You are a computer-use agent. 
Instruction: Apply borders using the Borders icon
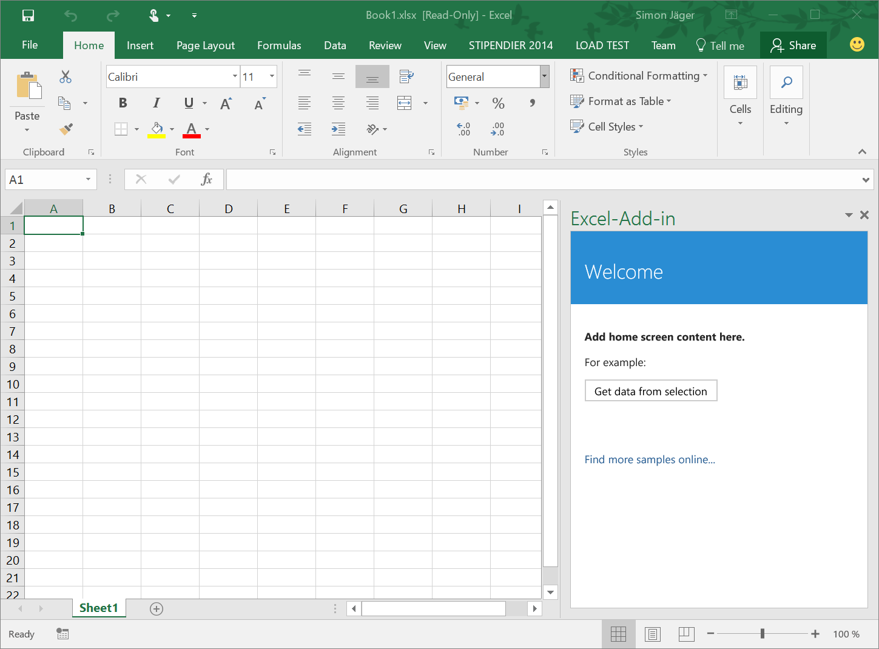121,129
